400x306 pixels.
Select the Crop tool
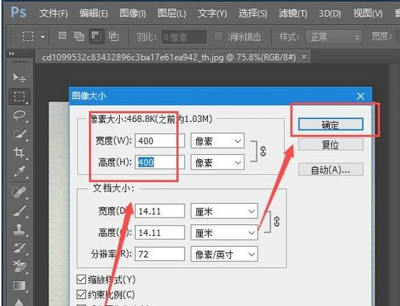tap(20, 153)
